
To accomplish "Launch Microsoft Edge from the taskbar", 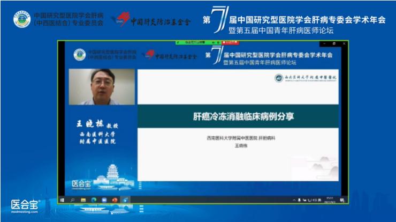I will (x=94, y=199).
